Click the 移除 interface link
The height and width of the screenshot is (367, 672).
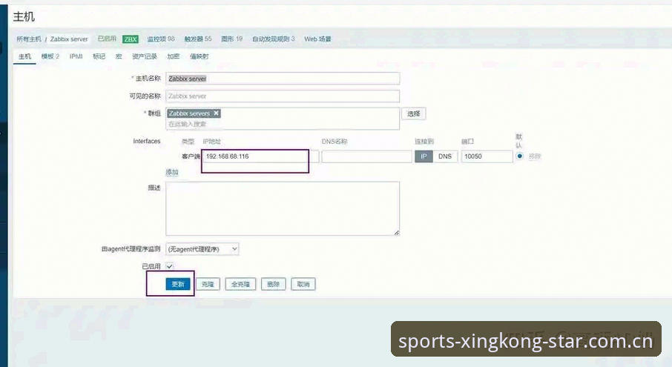click(535, 156)
